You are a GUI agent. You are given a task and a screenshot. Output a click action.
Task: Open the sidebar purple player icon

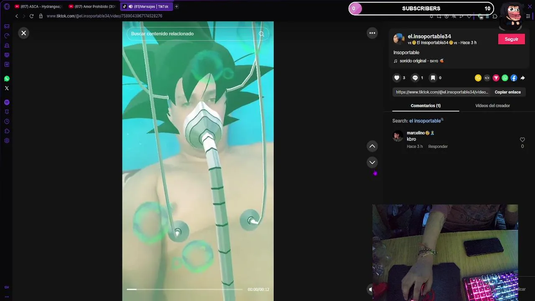tap(7, 102)
